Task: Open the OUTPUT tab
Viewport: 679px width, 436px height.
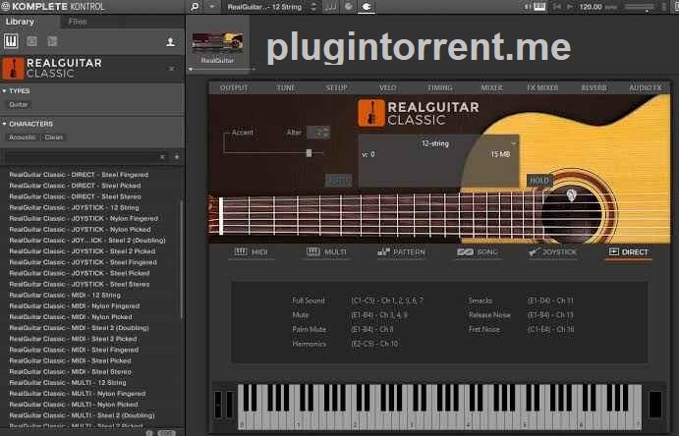Action: click(x=234, y=87)
